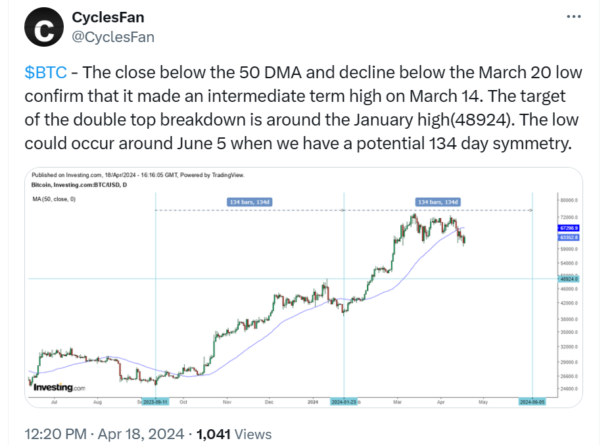
Task: Click the right '134 bars, 134d' label
Action: (x=437, y=202)
